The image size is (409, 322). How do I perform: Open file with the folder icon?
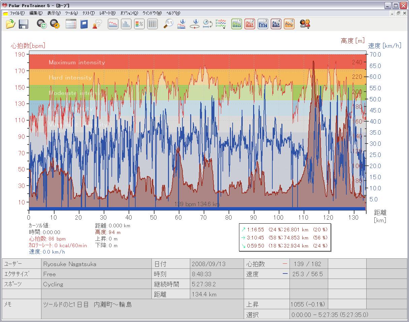(x=10, y=24)
